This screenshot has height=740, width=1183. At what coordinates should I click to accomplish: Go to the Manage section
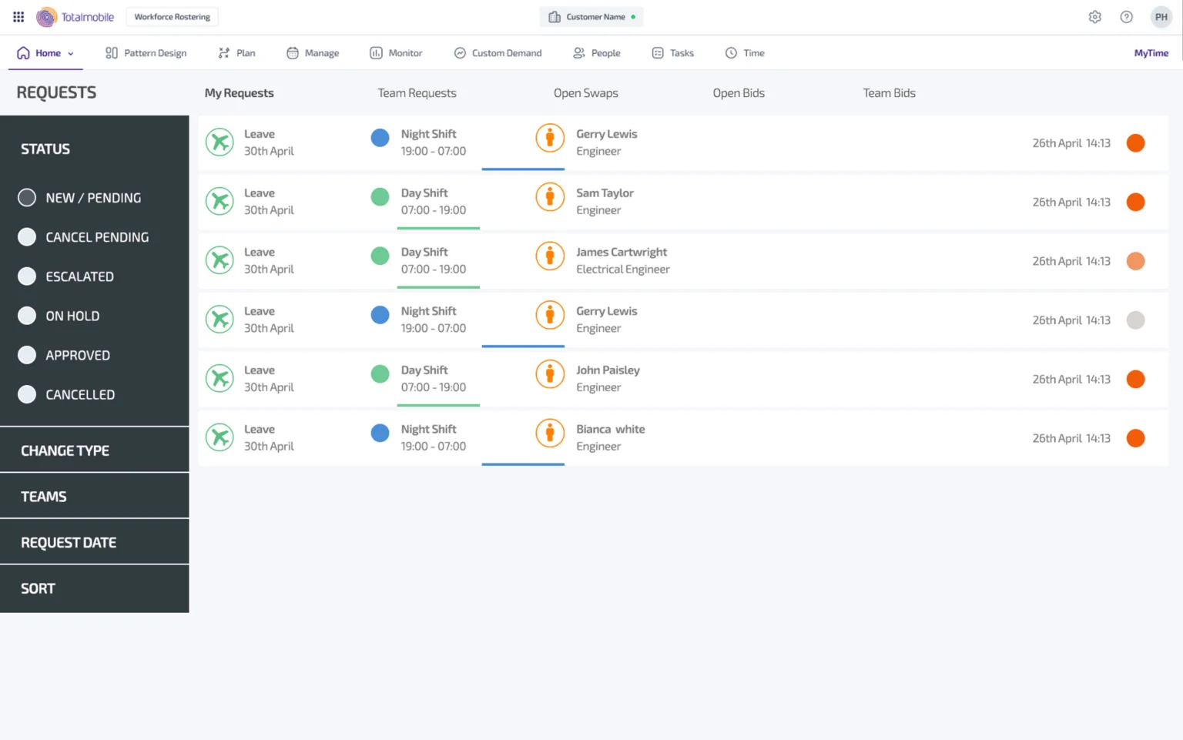[313, 53]
